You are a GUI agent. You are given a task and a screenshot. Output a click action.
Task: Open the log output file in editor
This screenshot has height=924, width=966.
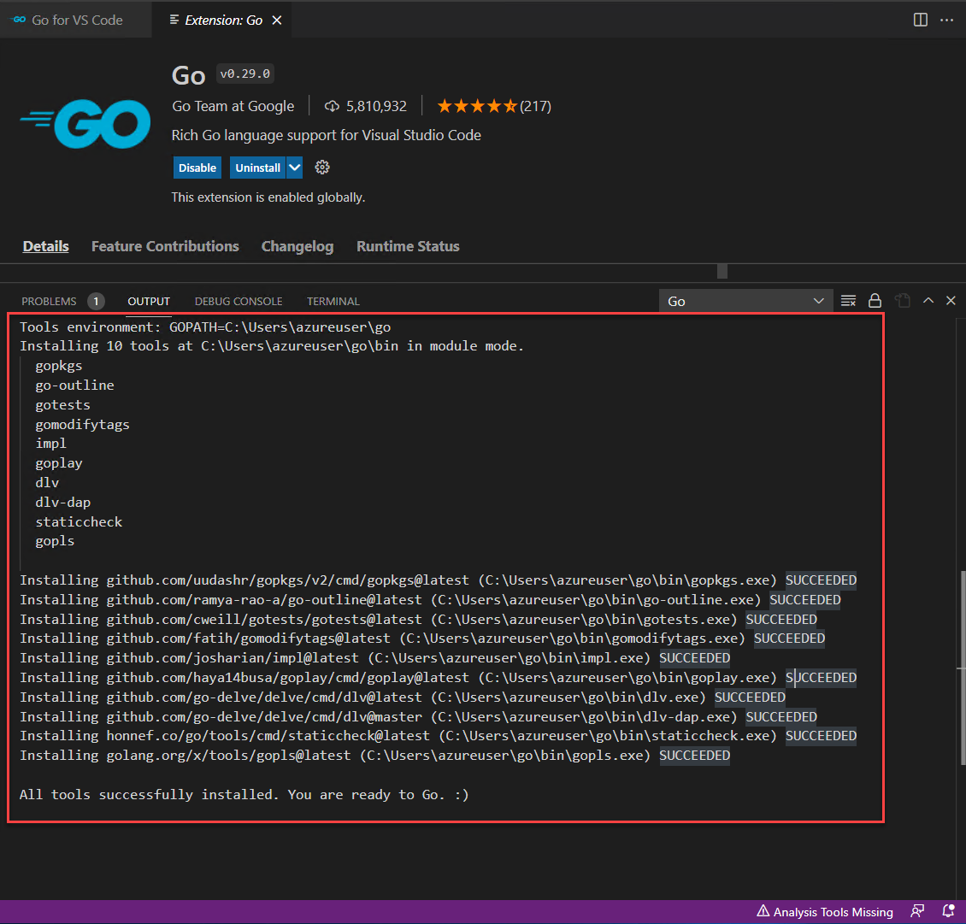(902, 301)
